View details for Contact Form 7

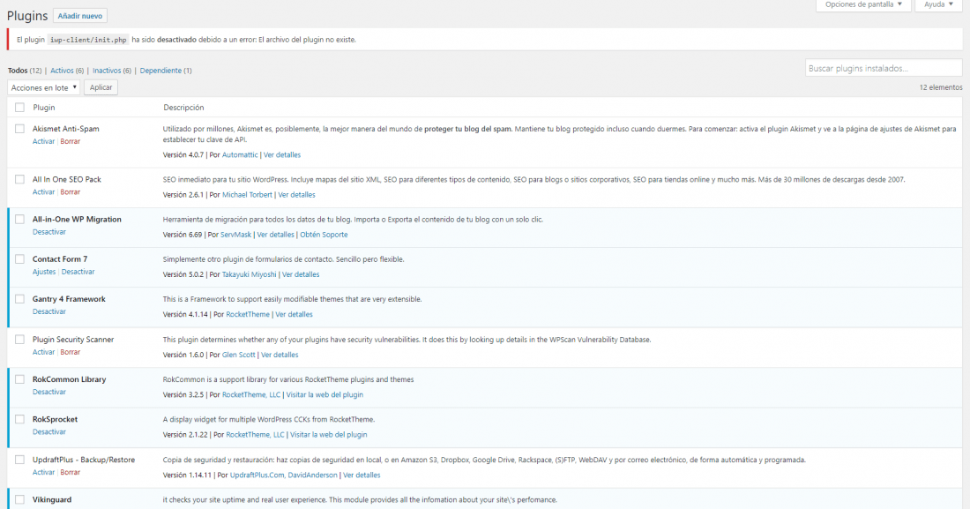coord(301,274)
